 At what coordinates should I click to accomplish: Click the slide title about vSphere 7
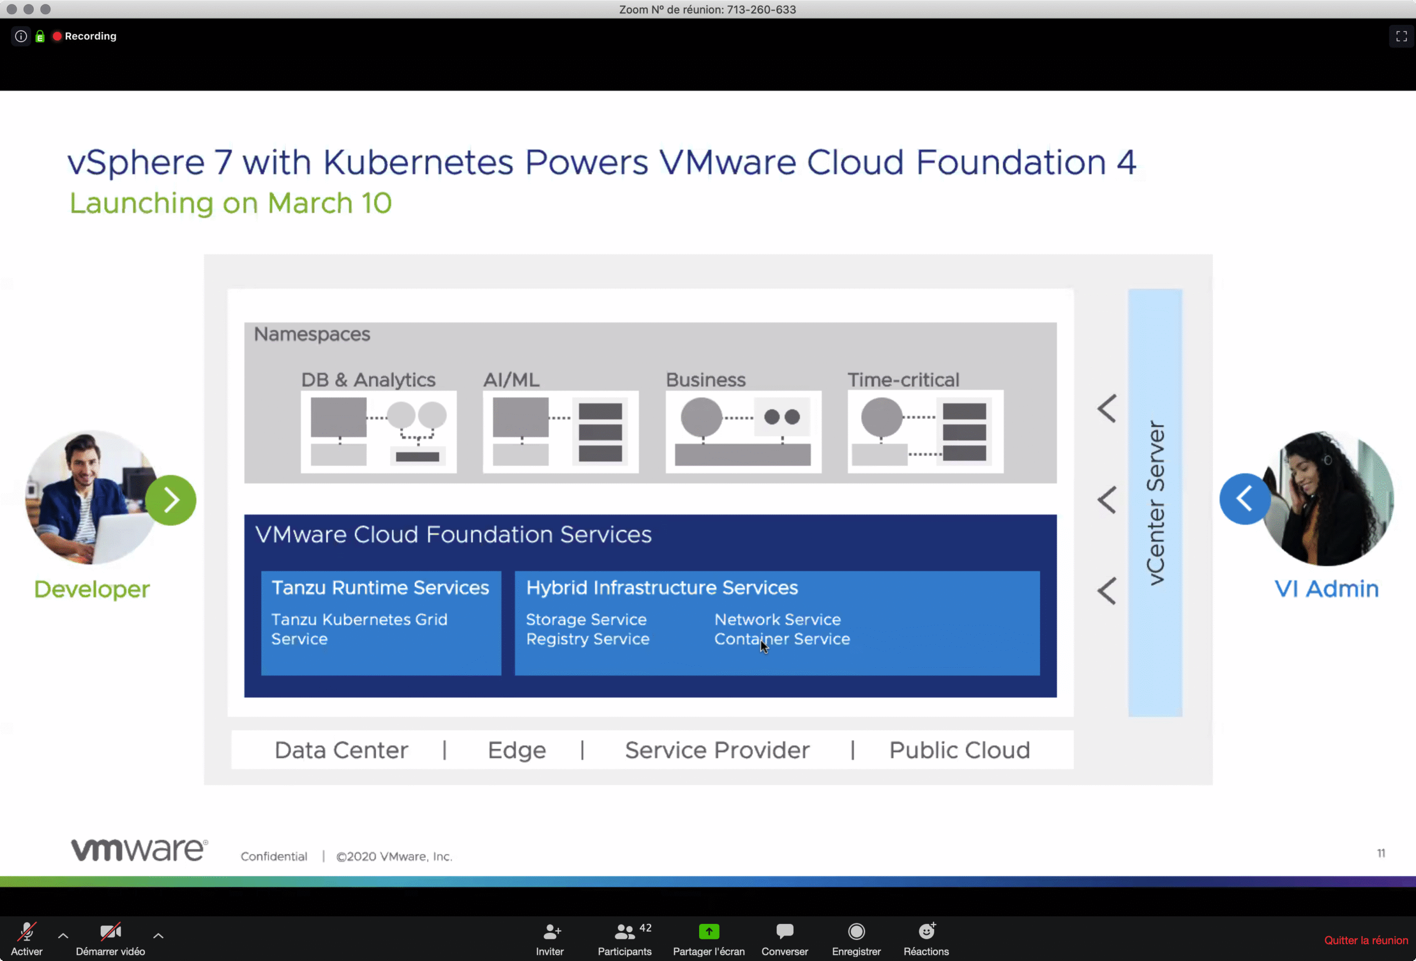pyautogui.click(x=601, y=162)
